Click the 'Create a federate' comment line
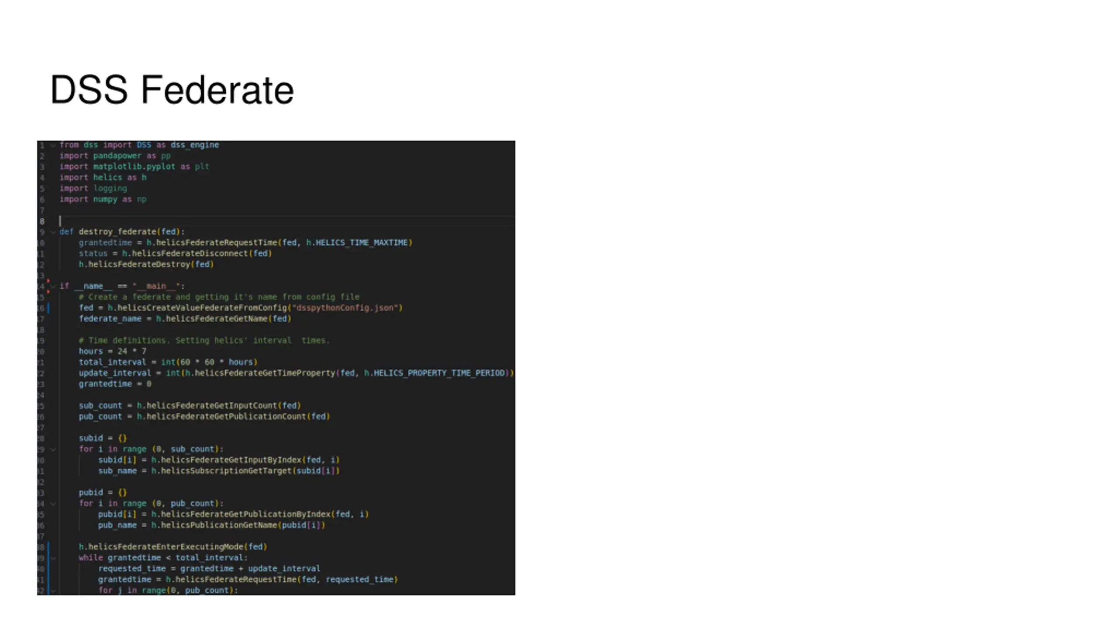Viewport: 1118px width, 628px height. (x=219, y=297)
